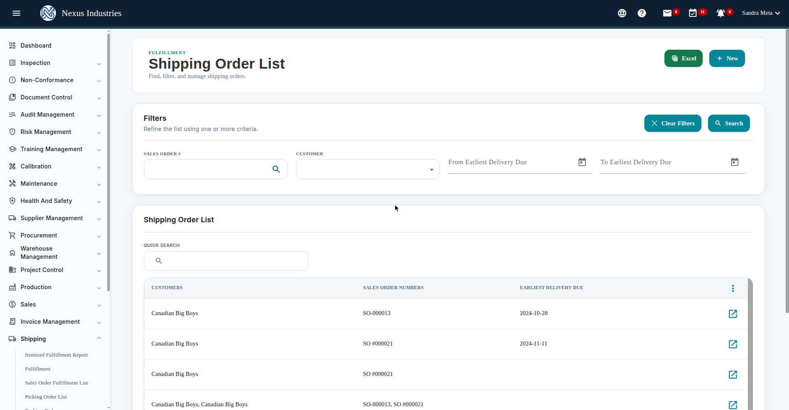Click the sidebar vertical scrollbar
The height and width of the screenshot is (410, 789).
(109, 162)
